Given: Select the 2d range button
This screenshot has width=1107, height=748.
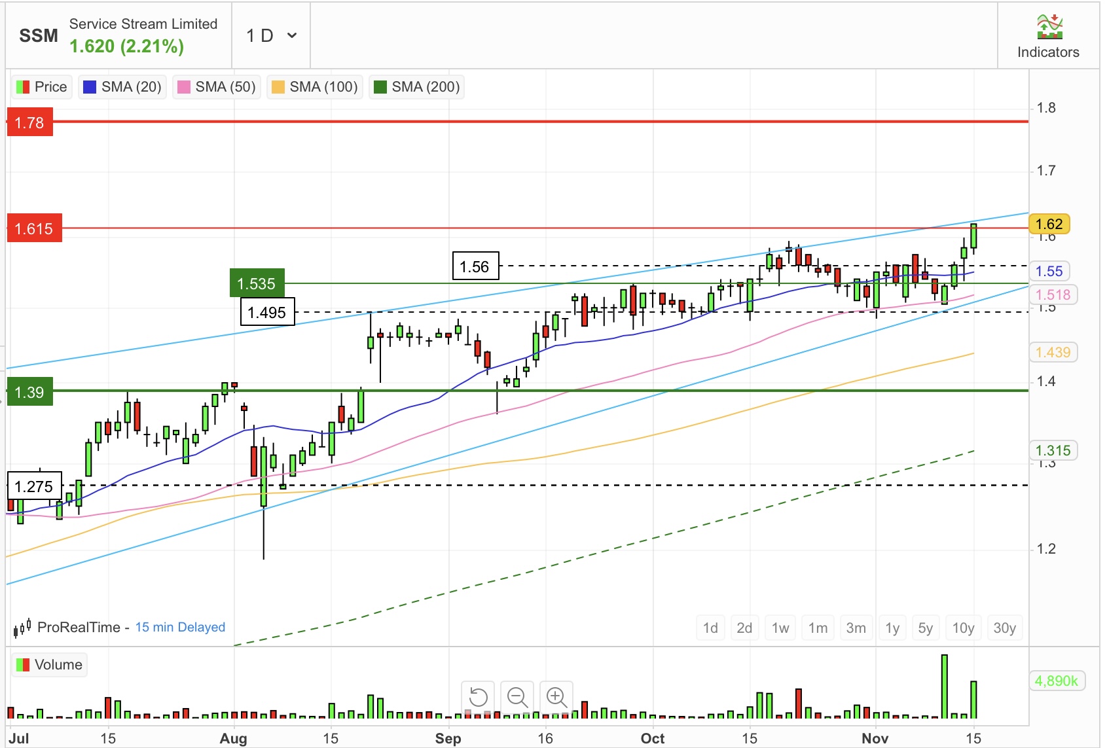Looking at the screenshot, I should 744,628.
